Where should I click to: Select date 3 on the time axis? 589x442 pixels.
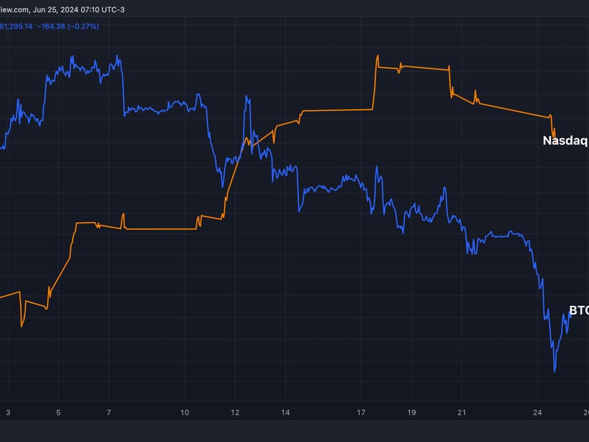click(x=8, y=413)
